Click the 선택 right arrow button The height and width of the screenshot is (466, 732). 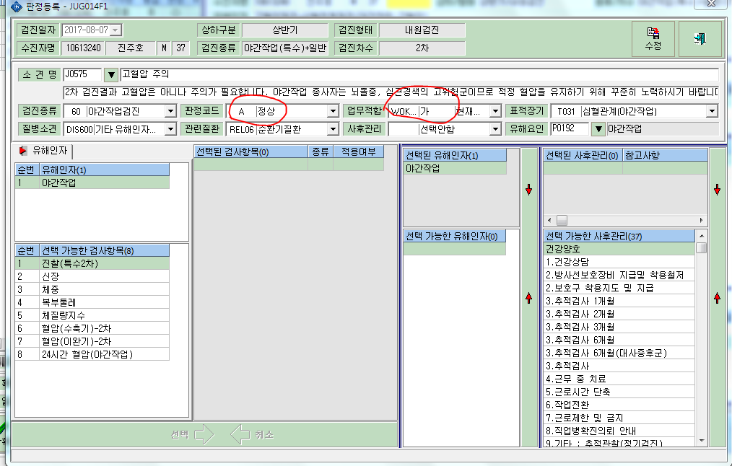[x=192, y=435]
